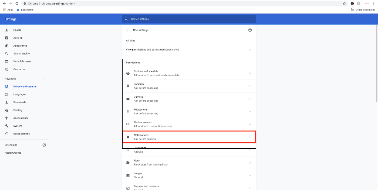
Task: Select Privacy and security in sidebar
Action: pos(25,87)
